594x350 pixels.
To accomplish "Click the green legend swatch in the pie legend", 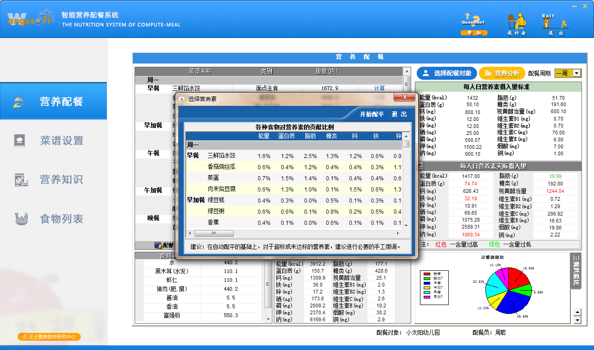I will (427, 278).
